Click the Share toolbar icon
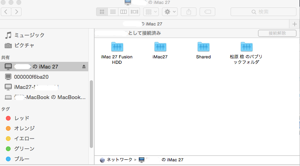 coord(189,12)
